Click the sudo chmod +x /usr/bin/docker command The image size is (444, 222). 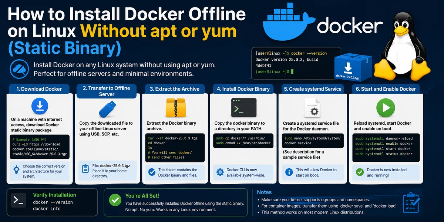243,143
